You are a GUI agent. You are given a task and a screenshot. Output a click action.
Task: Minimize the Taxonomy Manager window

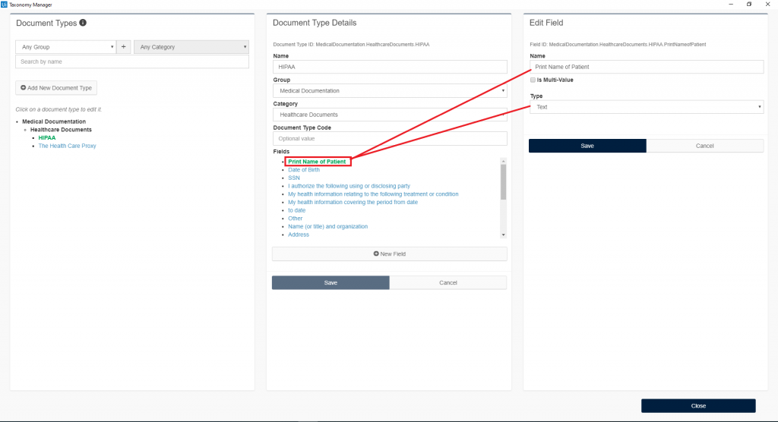click(x=731, y=5)
